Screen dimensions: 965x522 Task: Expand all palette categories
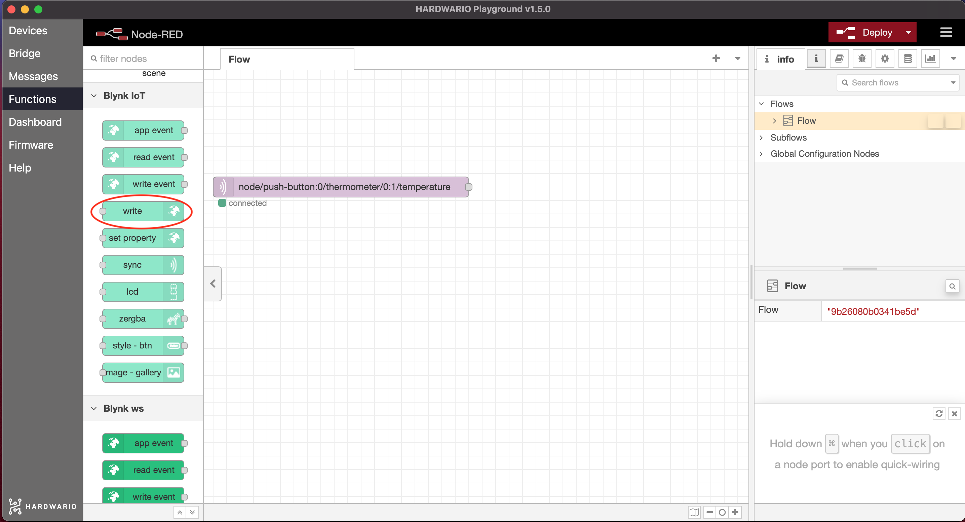point(192,512)
